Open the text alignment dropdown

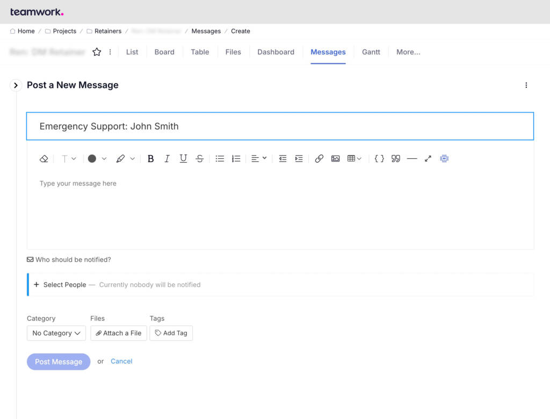(x=259, y=159)
